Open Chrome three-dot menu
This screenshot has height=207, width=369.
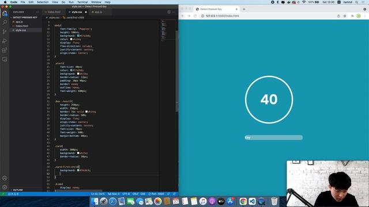pos(365,16)
